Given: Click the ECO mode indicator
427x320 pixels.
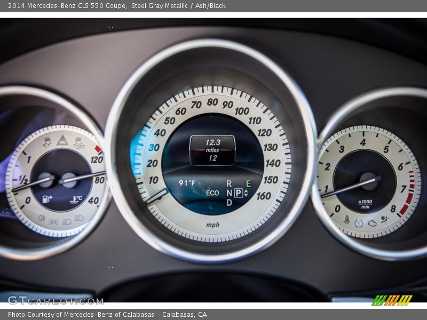Looking at the screenshot, I should tap(212, 193).
